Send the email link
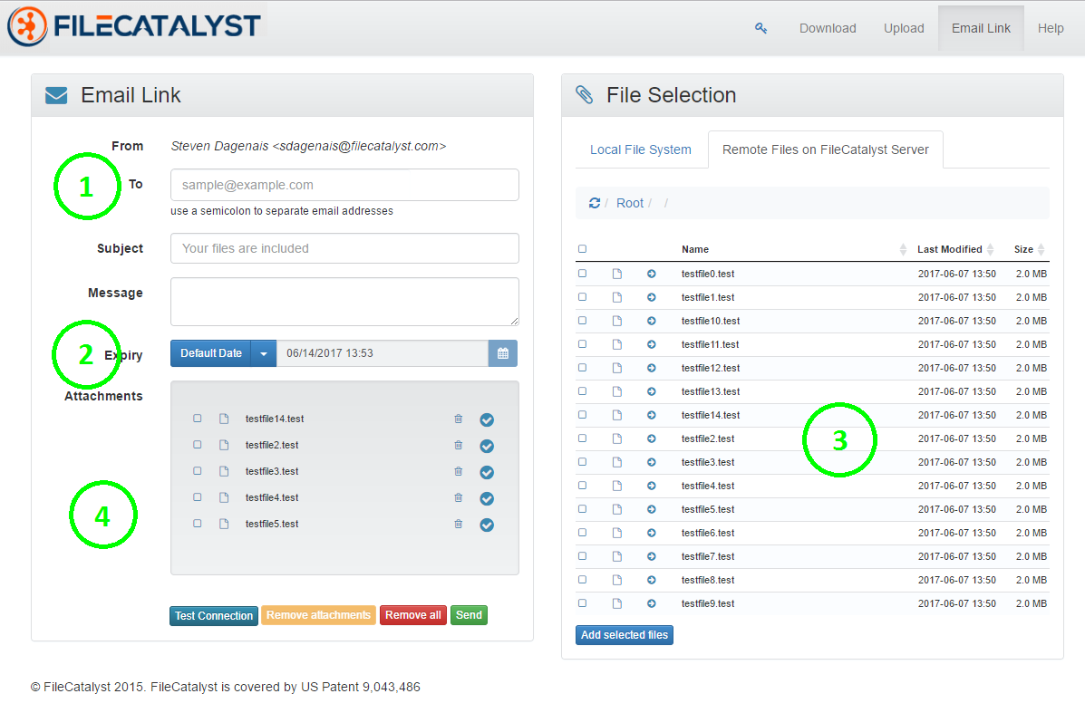The width and height of the screenshot is (1085, 713). 469,615
